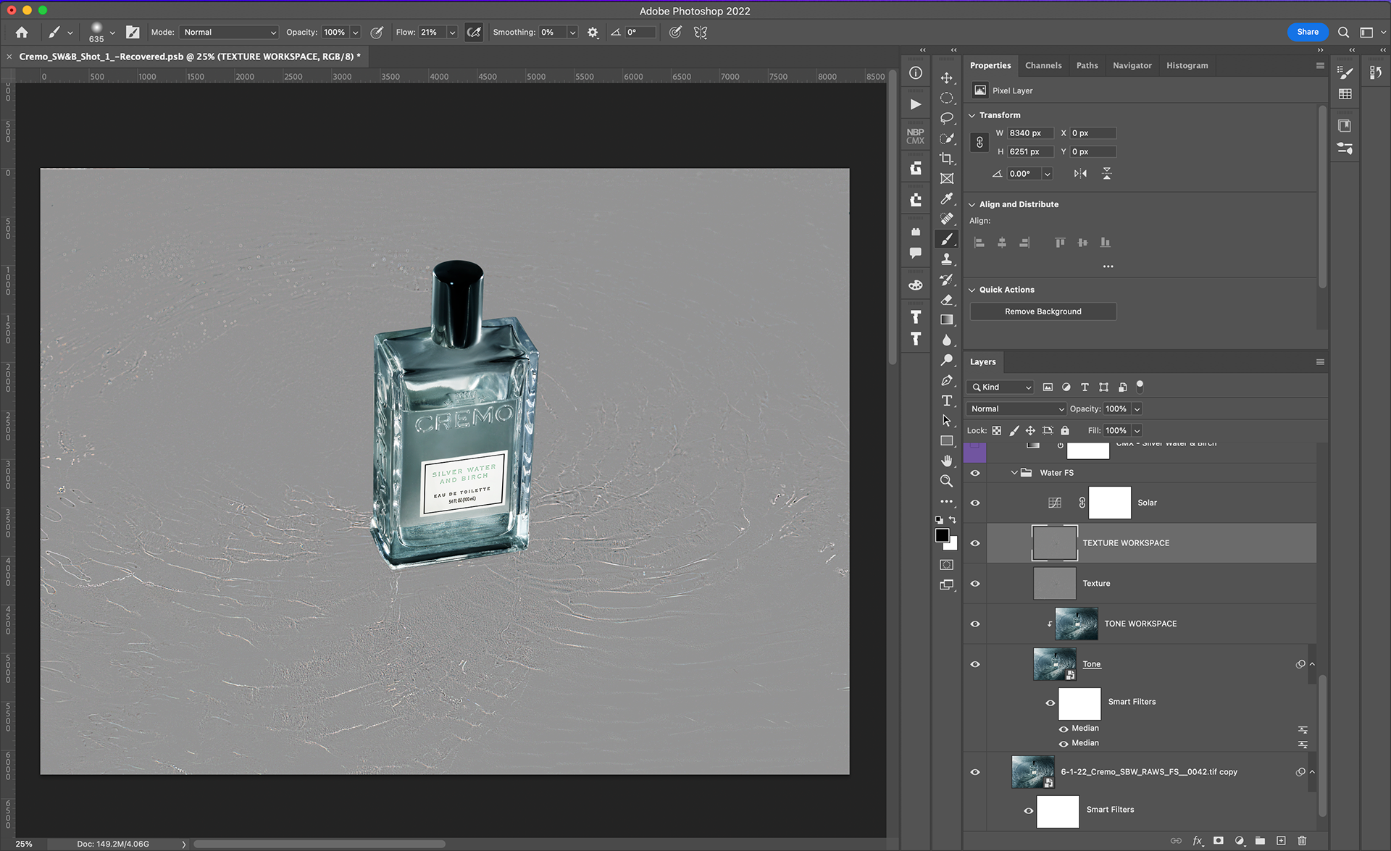Viewport: 1391px width, 851px height.
Task: Click the Remove Background button
Action: pos(1043,311)
